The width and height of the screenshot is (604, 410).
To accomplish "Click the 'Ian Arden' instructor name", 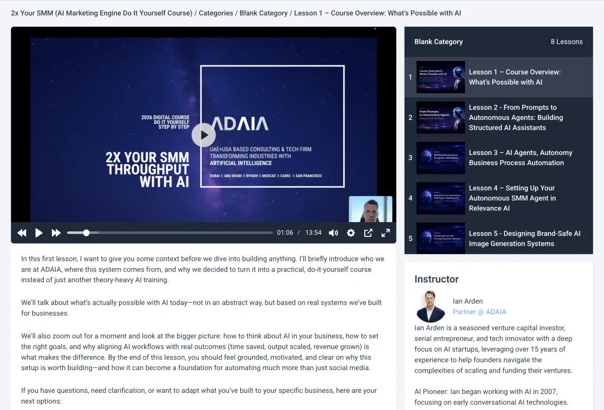I will [468, 301].
